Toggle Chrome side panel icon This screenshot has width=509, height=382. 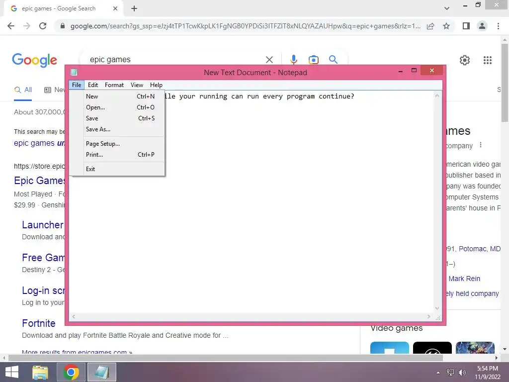pos(466,26)
